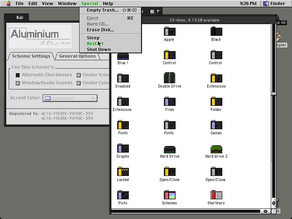Toggle the WindowShade Sounds checkbox

click(18, 83)
